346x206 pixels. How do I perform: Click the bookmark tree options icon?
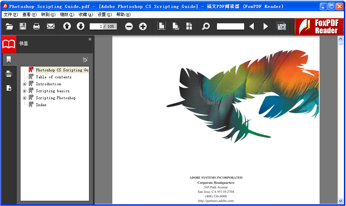click(x=86, y=60)
